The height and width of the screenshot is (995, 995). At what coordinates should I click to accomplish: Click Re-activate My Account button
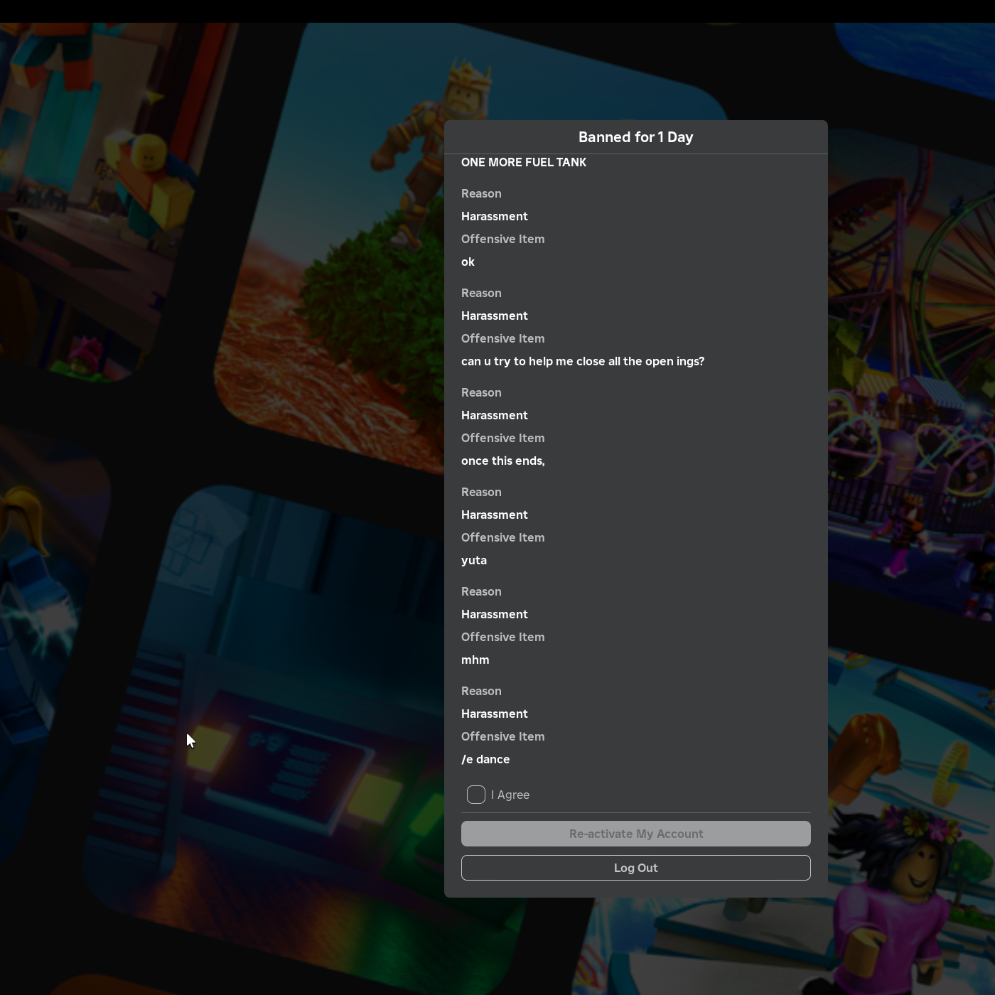pyautogui.click(x=636, y=834)
